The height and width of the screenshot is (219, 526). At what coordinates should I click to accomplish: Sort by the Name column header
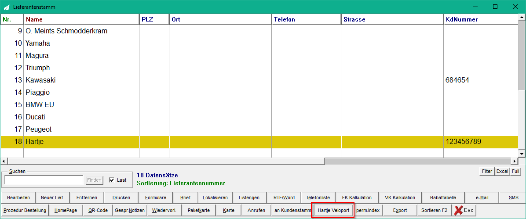[81, 19]
